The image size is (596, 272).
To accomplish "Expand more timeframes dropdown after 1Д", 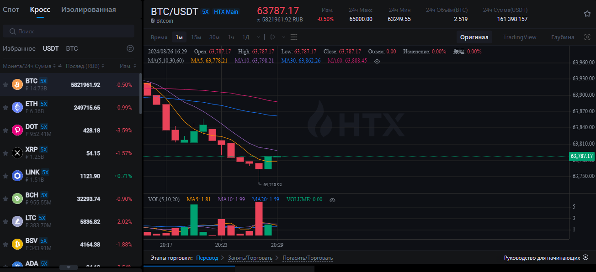I will 259,37.
